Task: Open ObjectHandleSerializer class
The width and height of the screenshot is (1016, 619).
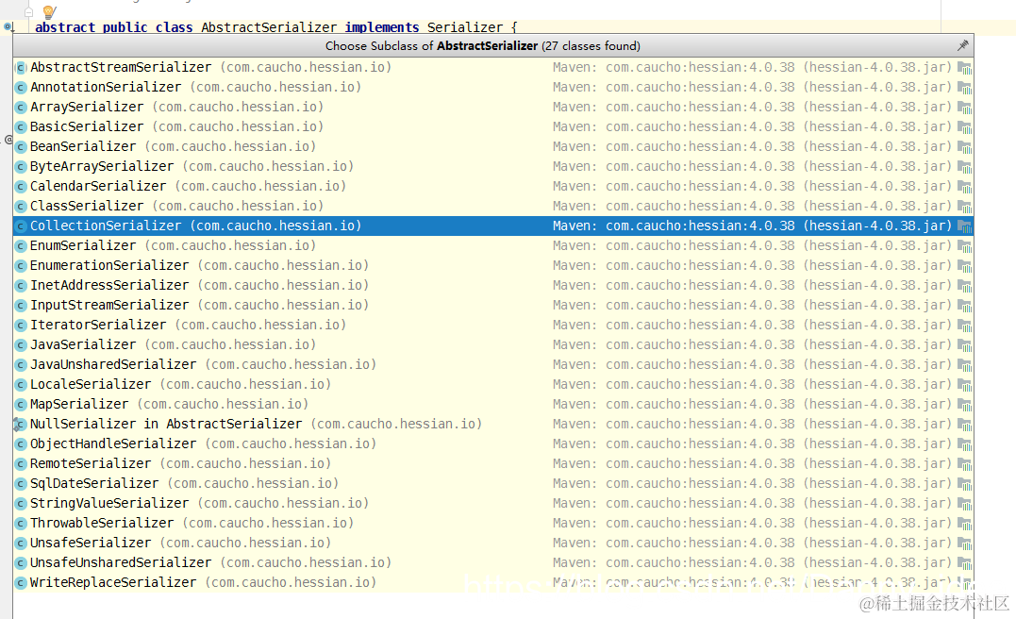Action: pos(493,444)
